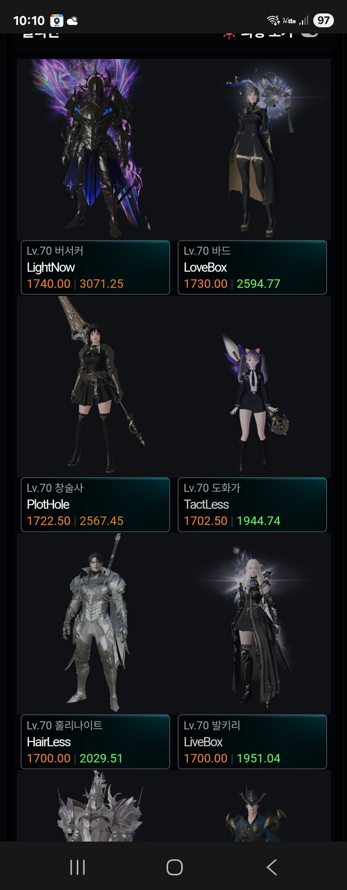Open Android recent apps button
Image resolution: width=347 pixels, height=890 pixels.
(x=78, y=867)
